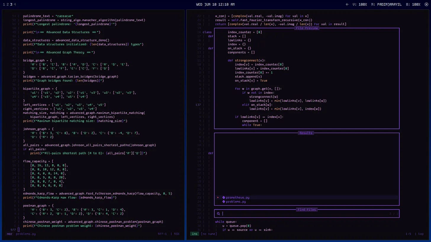Click the bipartite_graph = { line
The image size is (431, 242).
pos(40,89)
